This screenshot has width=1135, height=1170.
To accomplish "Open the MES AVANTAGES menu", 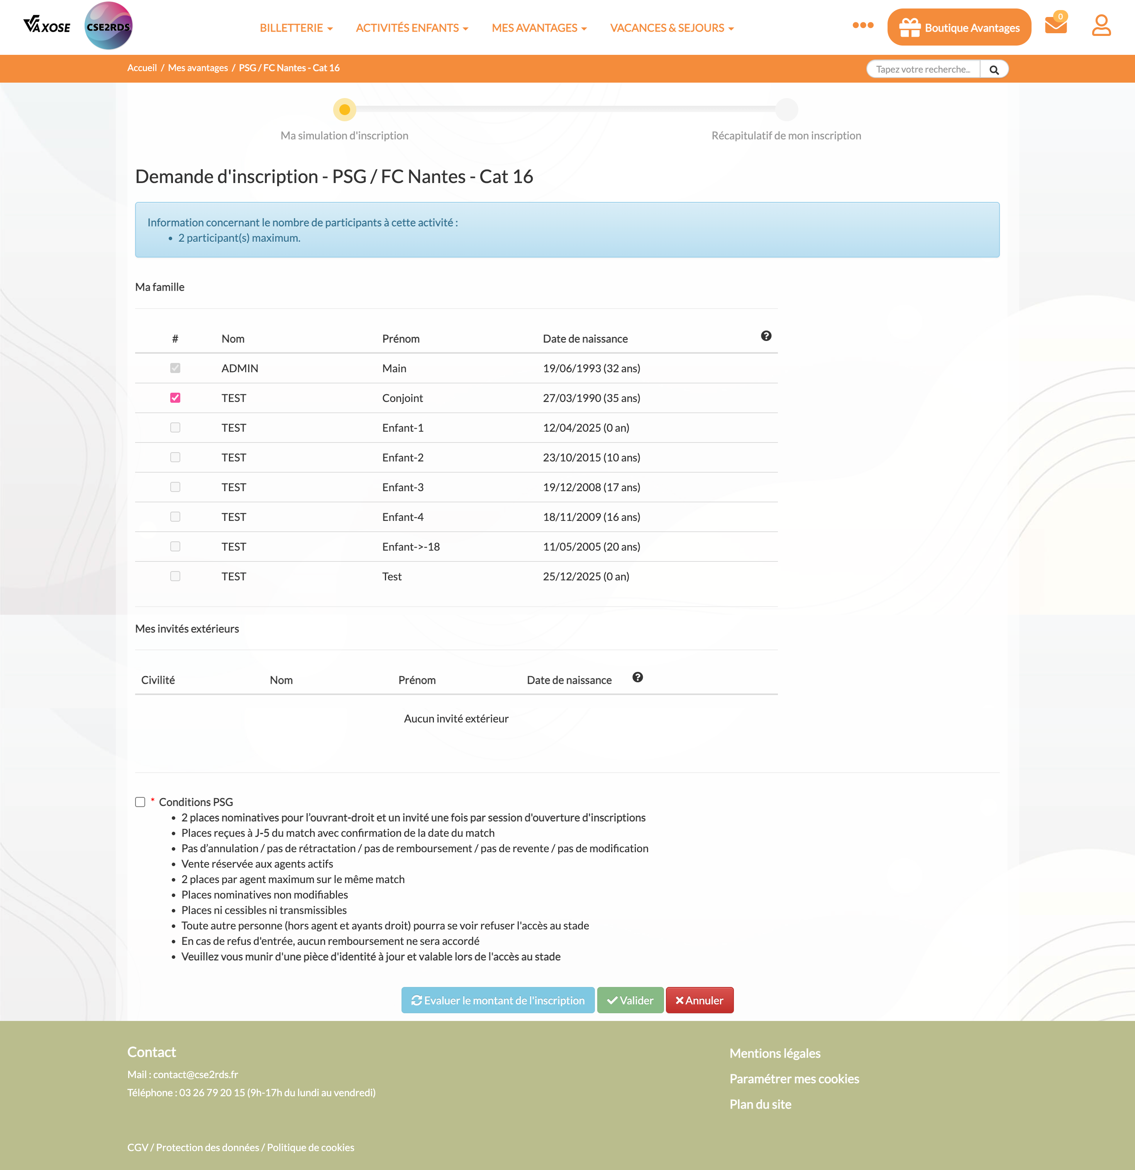I will 539,28.
